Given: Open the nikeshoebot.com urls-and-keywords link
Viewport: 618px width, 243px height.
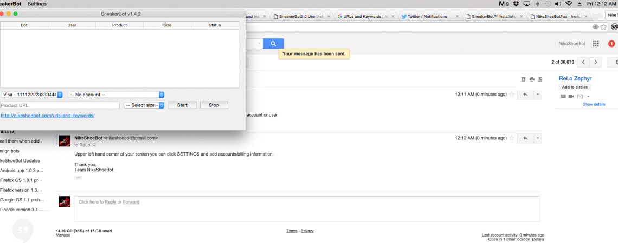Looking at the screenshot, I should pyautogui.click(x=48, y=116).
